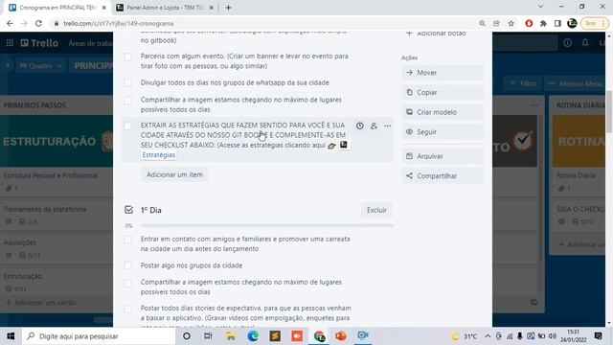Switch to the Painel Admin e Lojista tab

coord(165,8)
